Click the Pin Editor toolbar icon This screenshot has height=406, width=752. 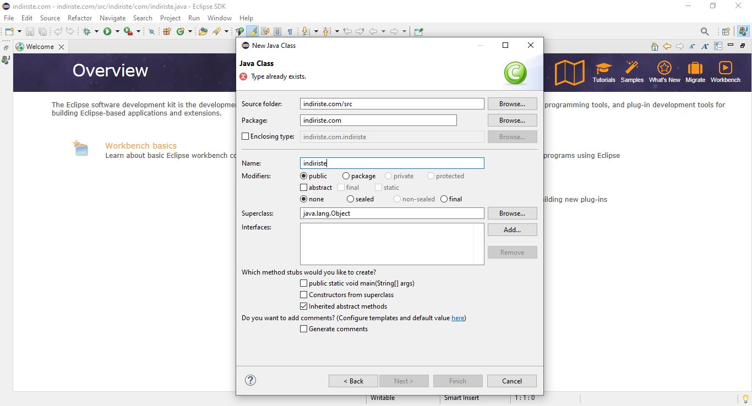click(418, 31)
